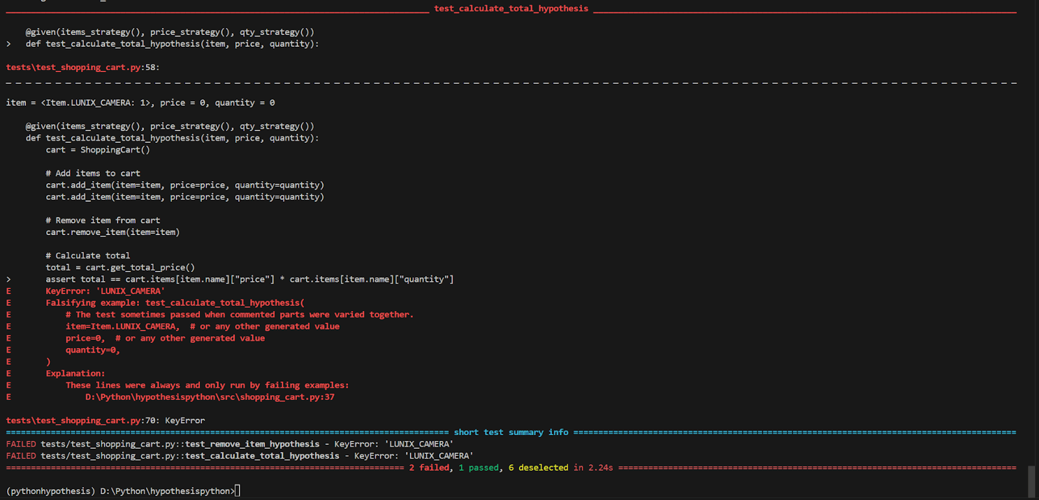This screenshot has width=1039, height=500.
Task: Click the '1 passed' result count
Action: [479, 468]
